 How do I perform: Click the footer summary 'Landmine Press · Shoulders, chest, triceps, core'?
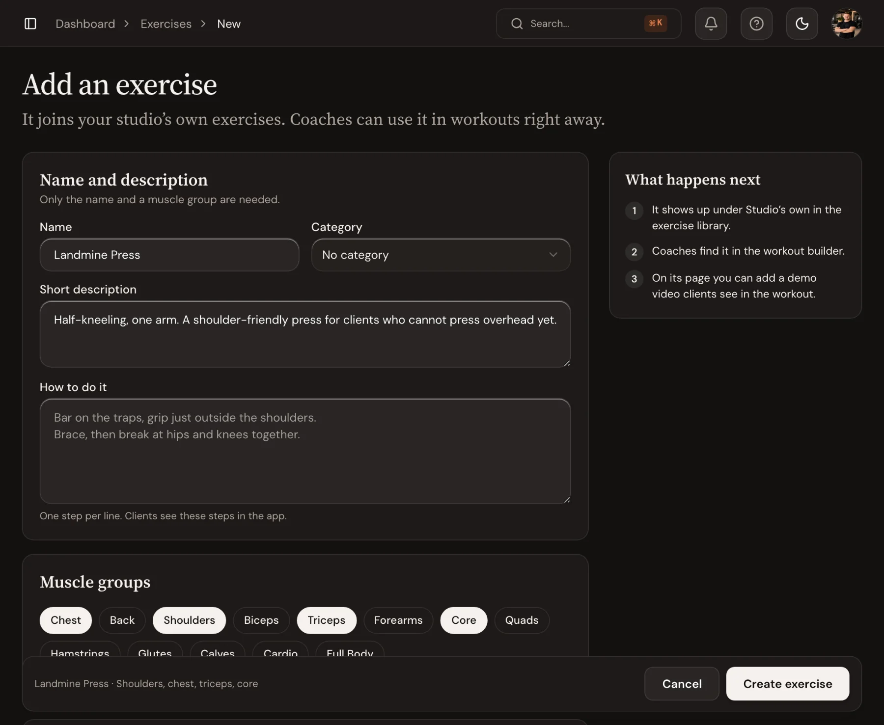point(146,684)
